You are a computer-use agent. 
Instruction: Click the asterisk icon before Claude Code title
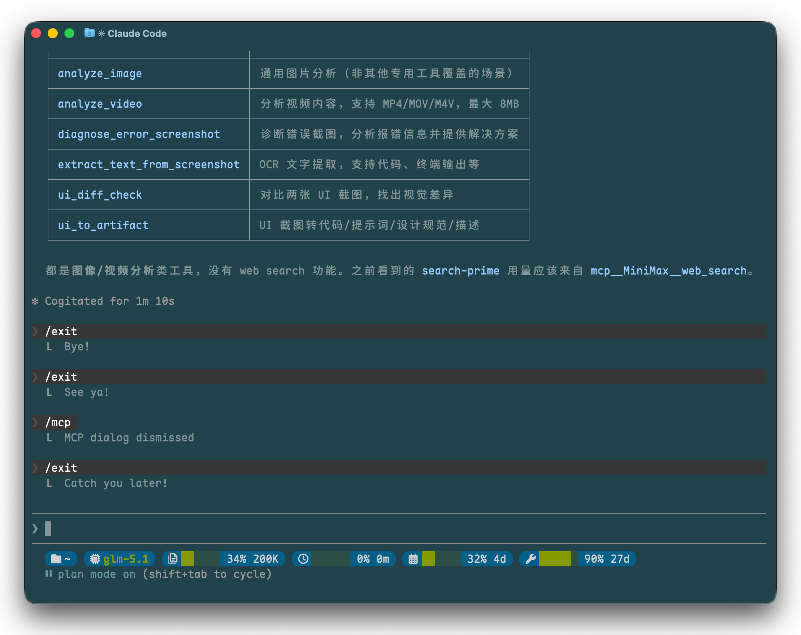pyautogui.click(x=101, y=34)
